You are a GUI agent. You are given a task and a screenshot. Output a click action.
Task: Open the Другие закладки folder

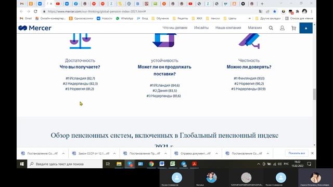click(x=268, y=19)
